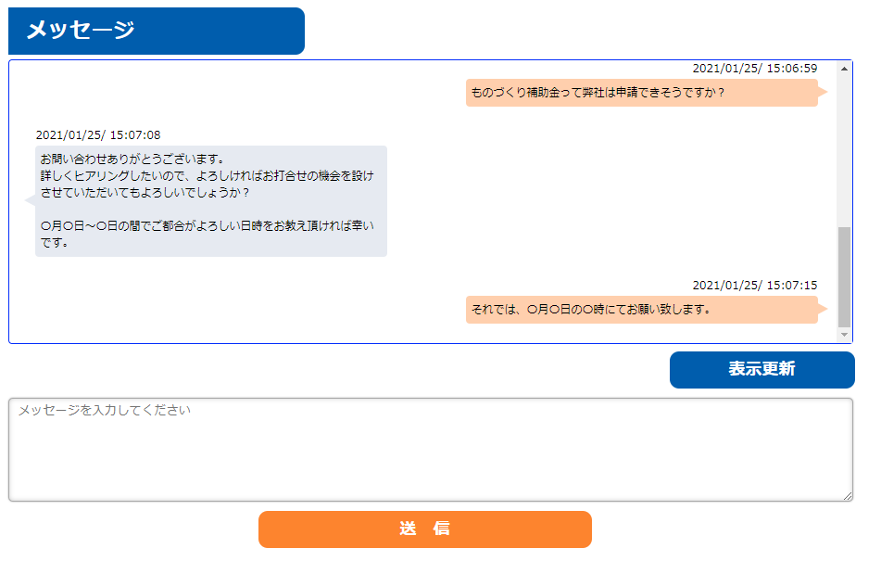Viewport: 881px width, 561px height.
Task: Click the chat history scrollbar thumb
Action: (844, 274)
